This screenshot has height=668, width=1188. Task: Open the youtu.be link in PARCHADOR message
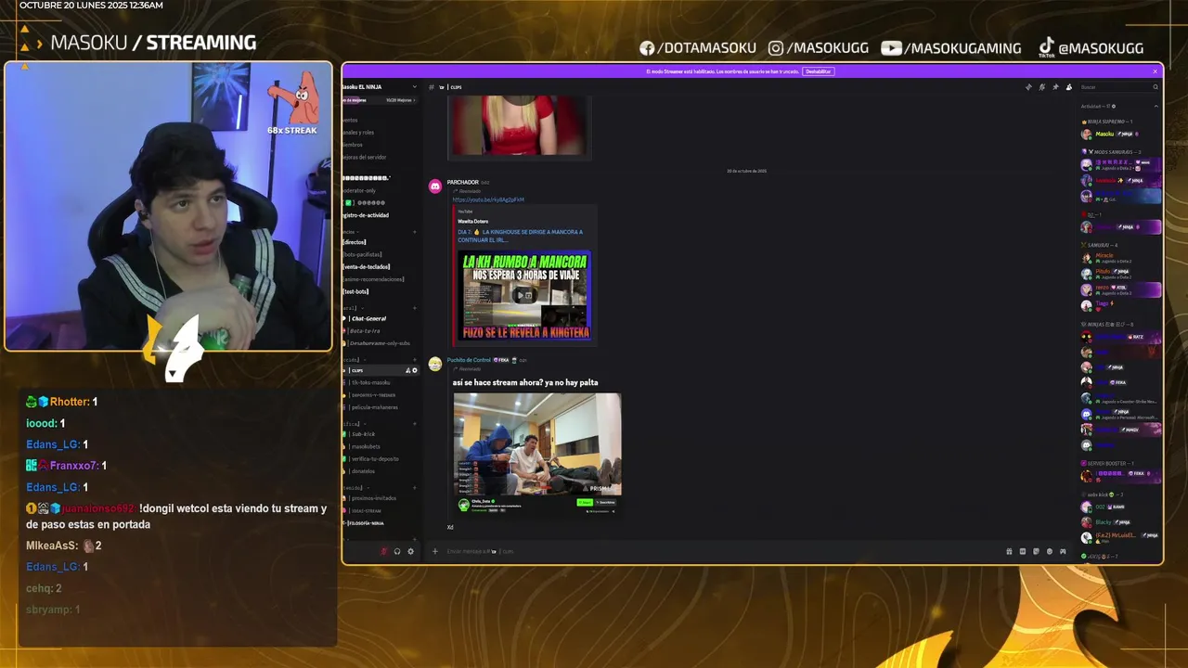click(x=488, y=199)
